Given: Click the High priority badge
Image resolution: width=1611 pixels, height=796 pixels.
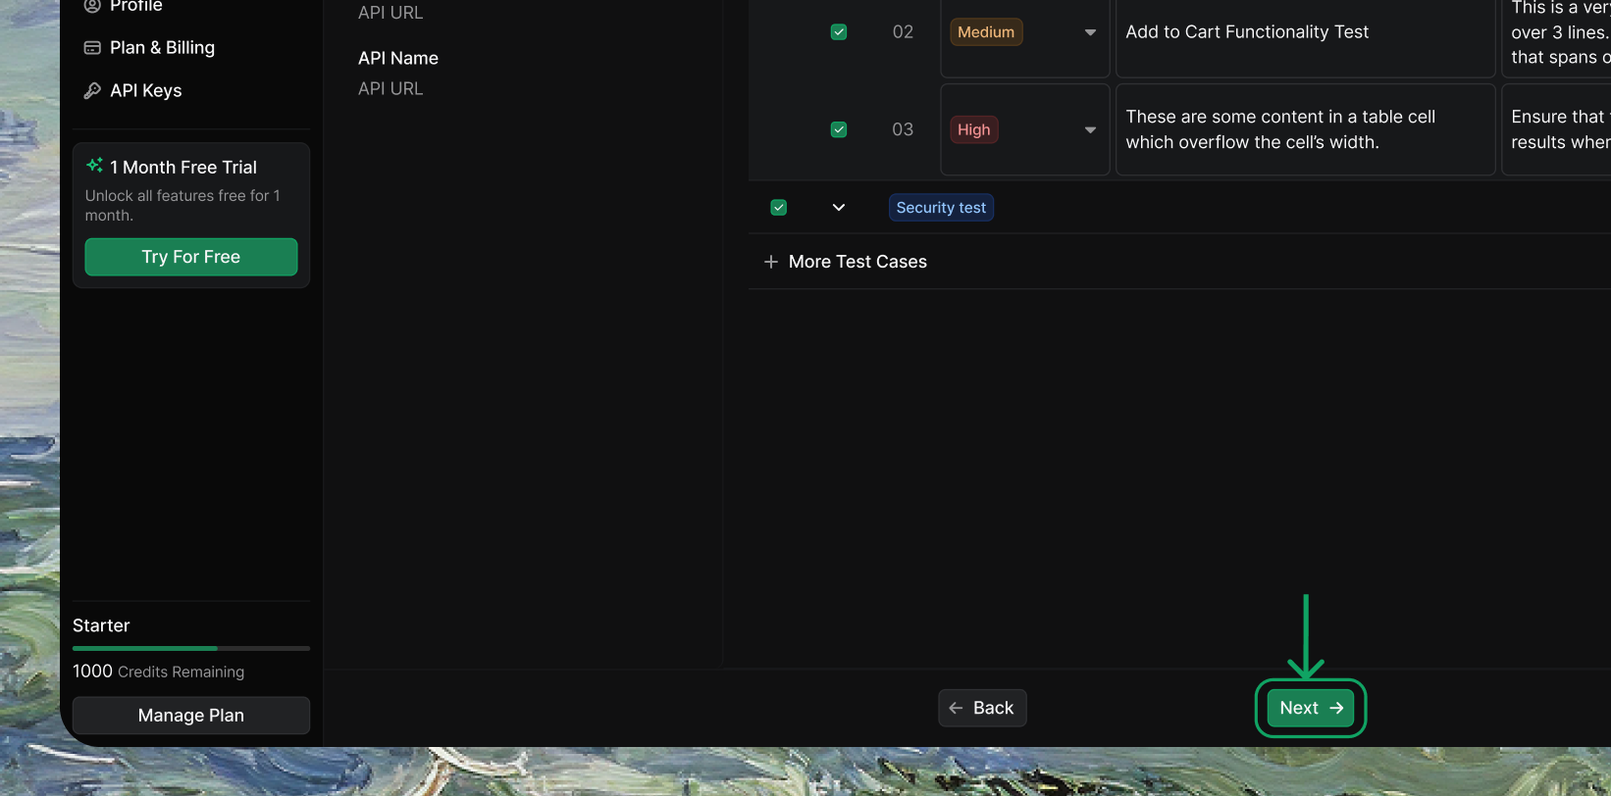Looking at the screenshot, I should point(974,129).
